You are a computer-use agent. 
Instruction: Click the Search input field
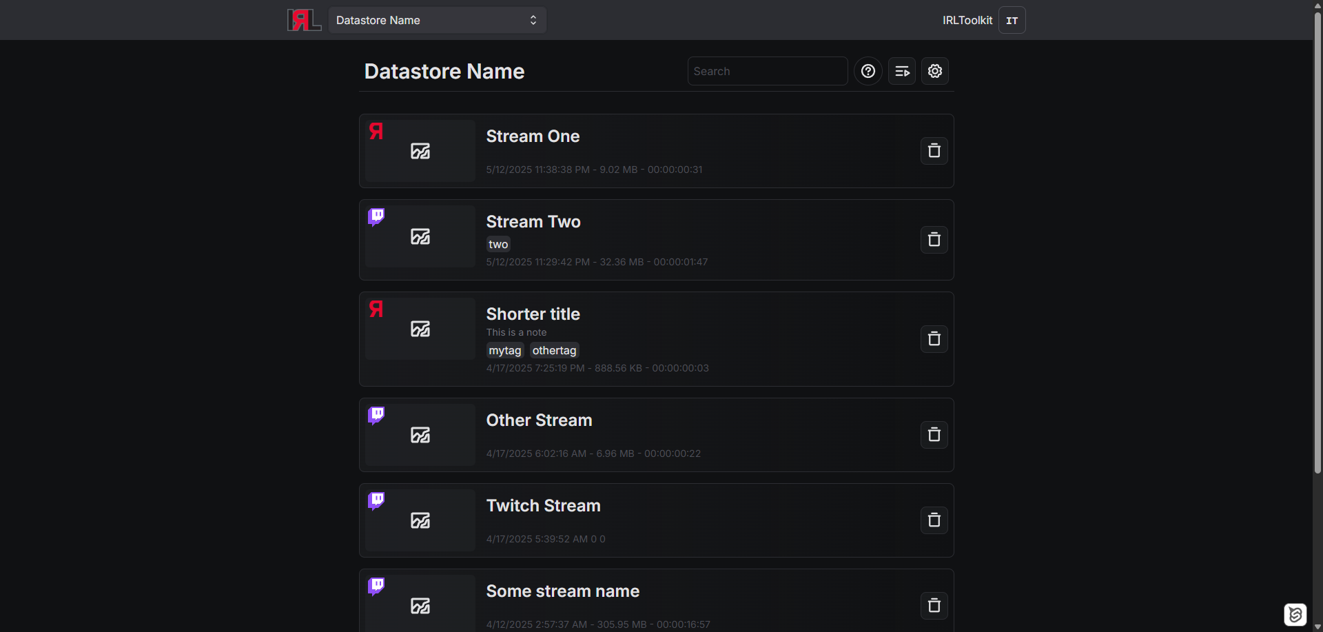[767, 71]
